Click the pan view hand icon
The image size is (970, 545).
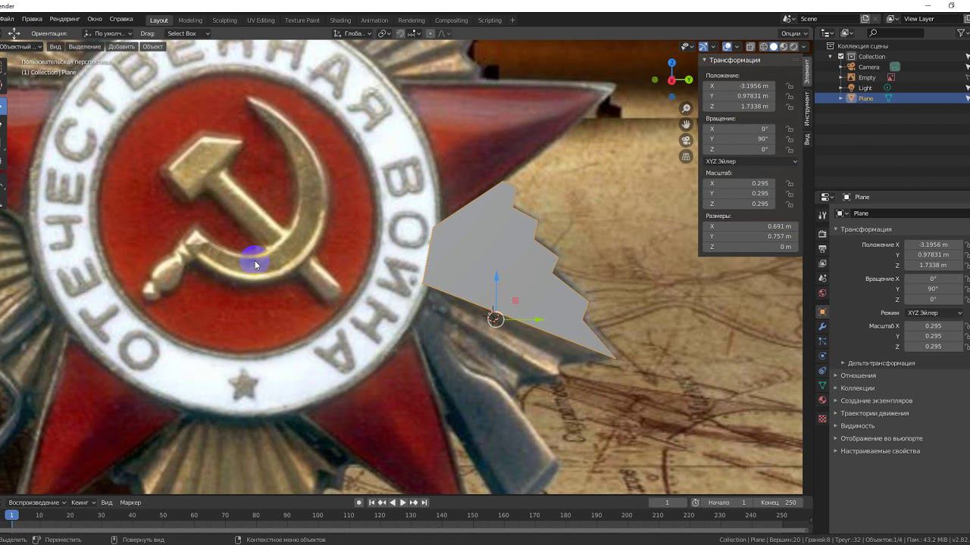(686, 124)
